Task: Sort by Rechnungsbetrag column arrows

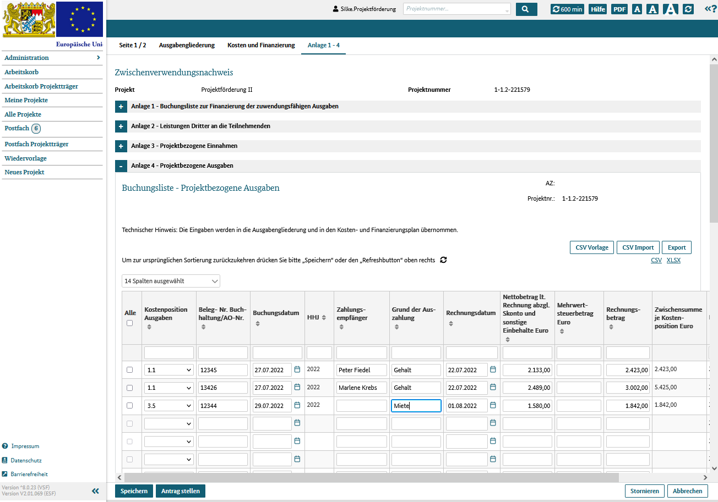Action: click(610, 327)
